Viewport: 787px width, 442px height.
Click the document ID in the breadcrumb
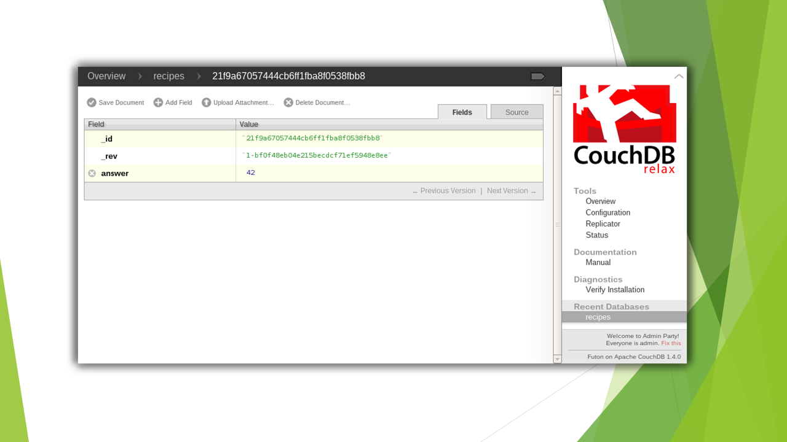click(289, 76)
